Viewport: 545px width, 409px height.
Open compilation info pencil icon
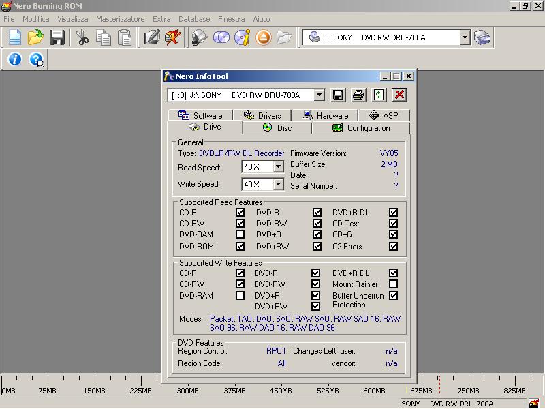[152, 37]
